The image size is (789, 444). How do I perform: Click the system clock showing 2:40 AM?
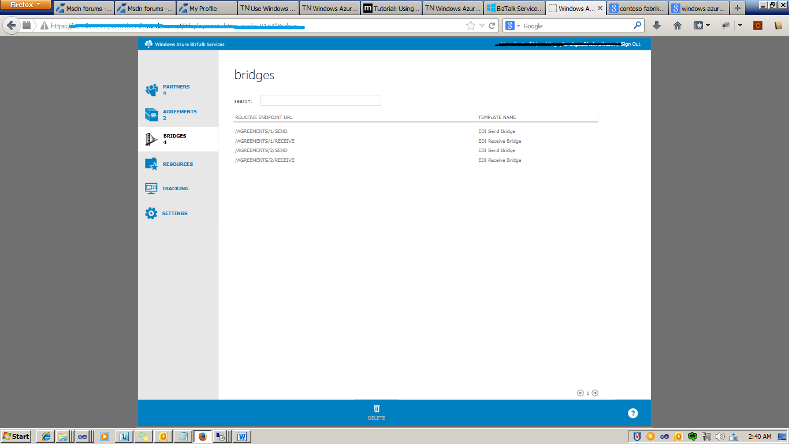[x=760, y=436]
